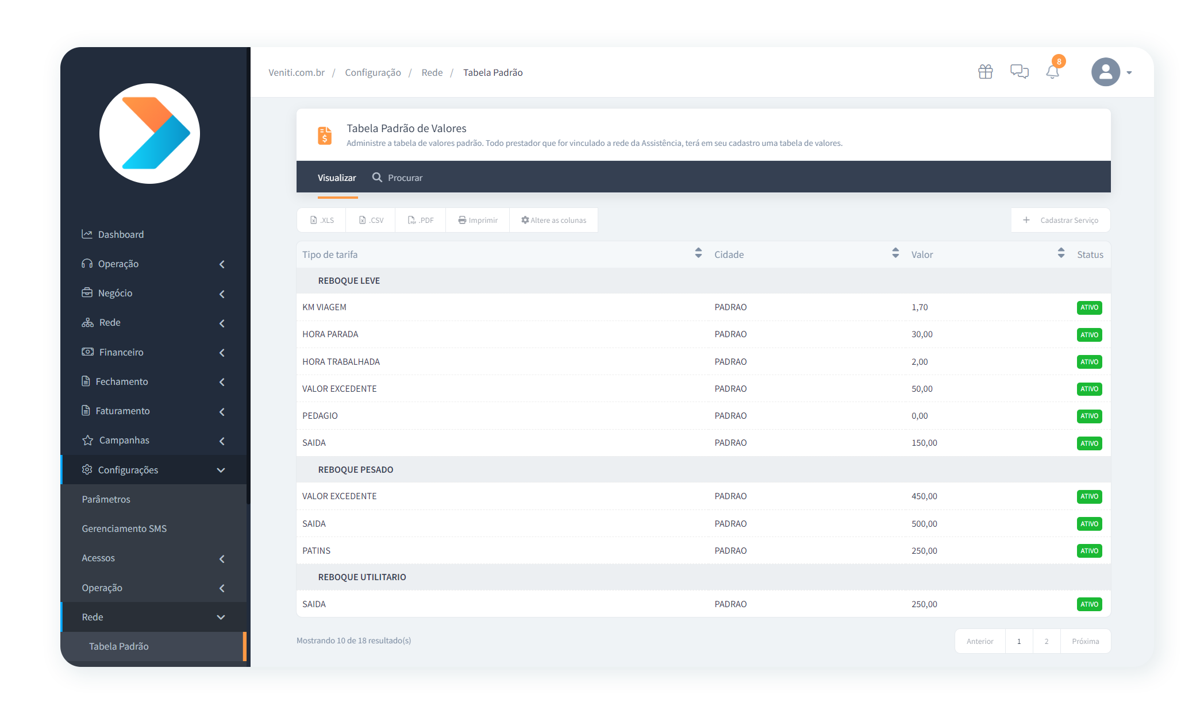The height and width of the screenshot is (714, 1204).
Task: Expand Negócio menu chevron
Action: pyautogui.click(x=222, y=294)
